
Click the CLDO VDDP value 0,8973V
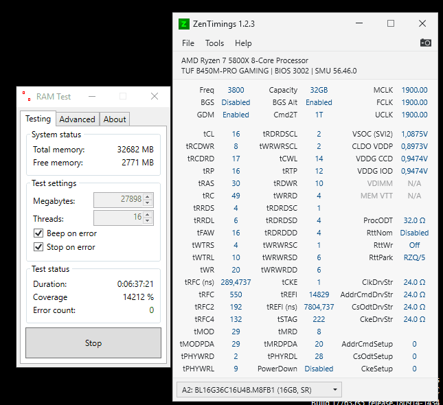414,146
